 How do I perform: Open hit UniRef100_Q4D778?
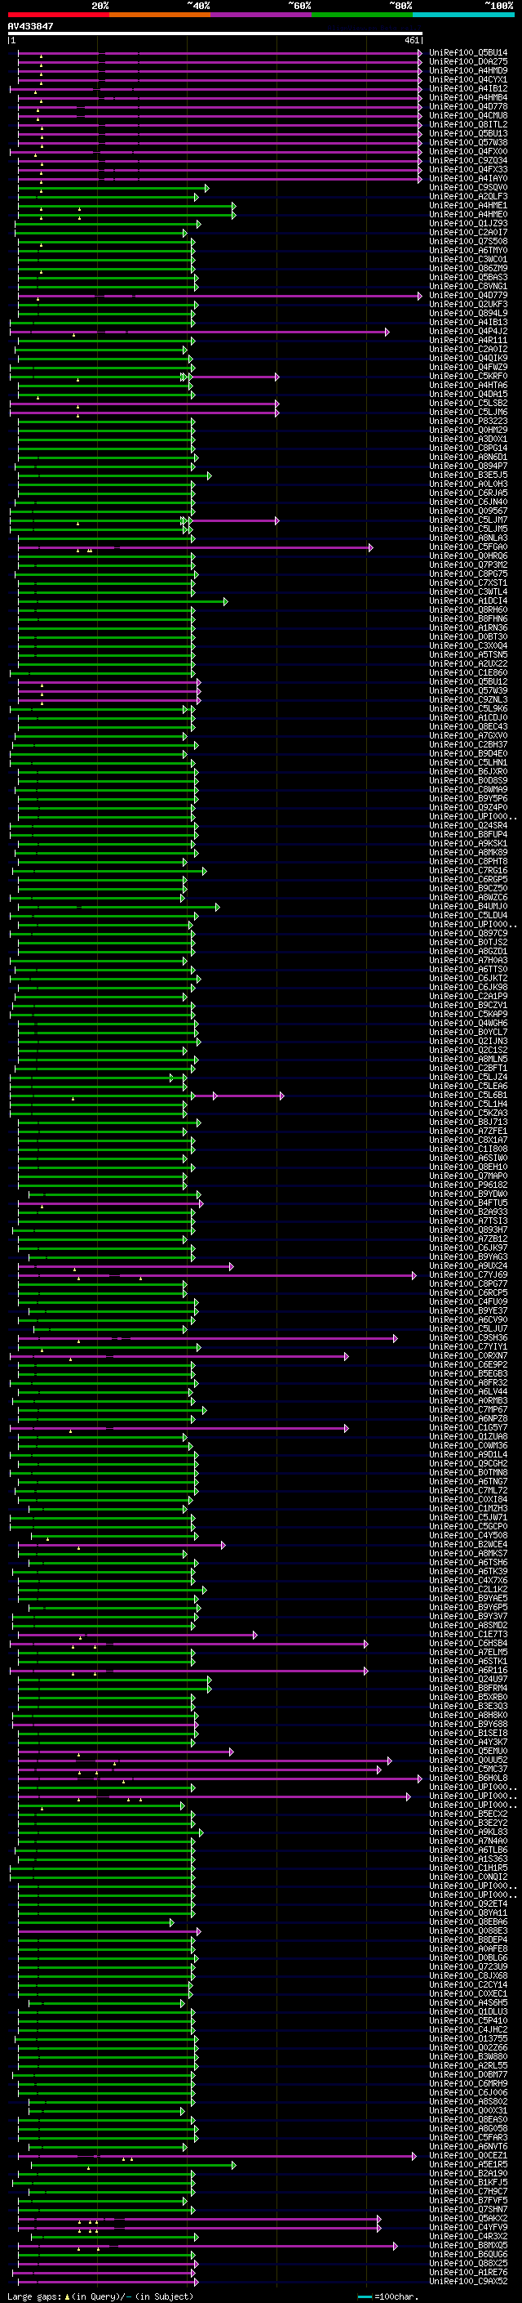(x=468, y=106)
